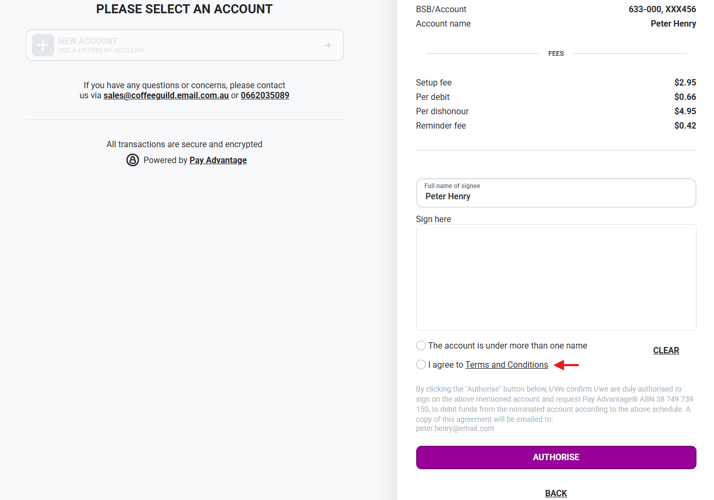Select the Use a Different Account text
The height and width of the screenshot is (500, 714).
click(x=101, y=50)
